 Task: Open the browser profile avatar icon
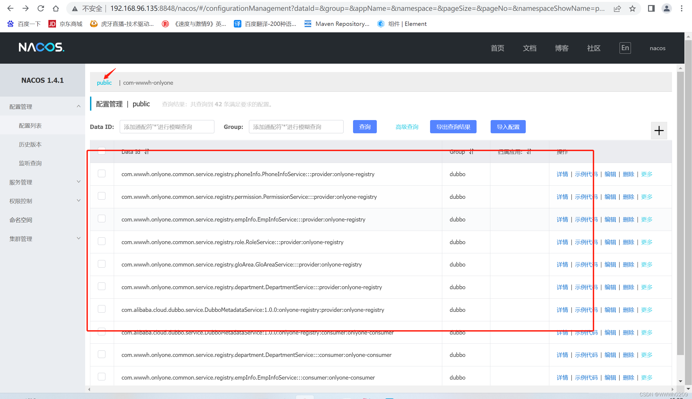(x=667, y=8)
